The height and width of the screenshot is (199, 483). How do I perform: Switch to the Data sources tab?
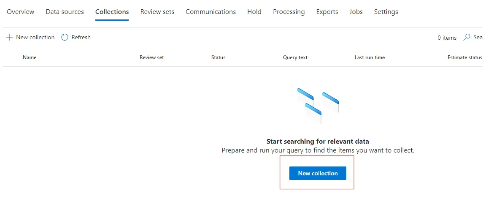pos(65,12)
